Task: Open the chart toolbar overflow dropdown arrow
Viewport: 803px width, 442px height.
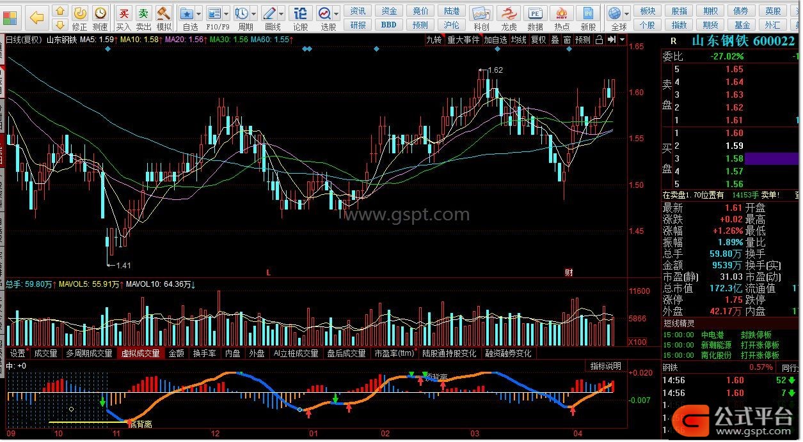Action: pos(621,40)
